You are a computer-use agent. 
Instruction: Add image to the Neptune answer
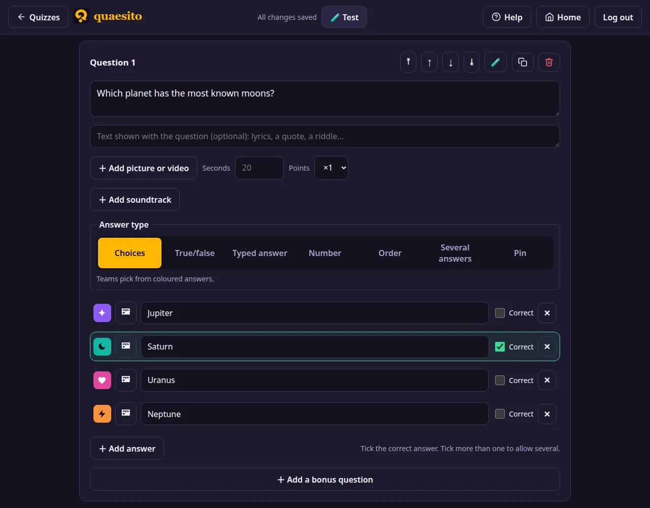tap(126, 414)
